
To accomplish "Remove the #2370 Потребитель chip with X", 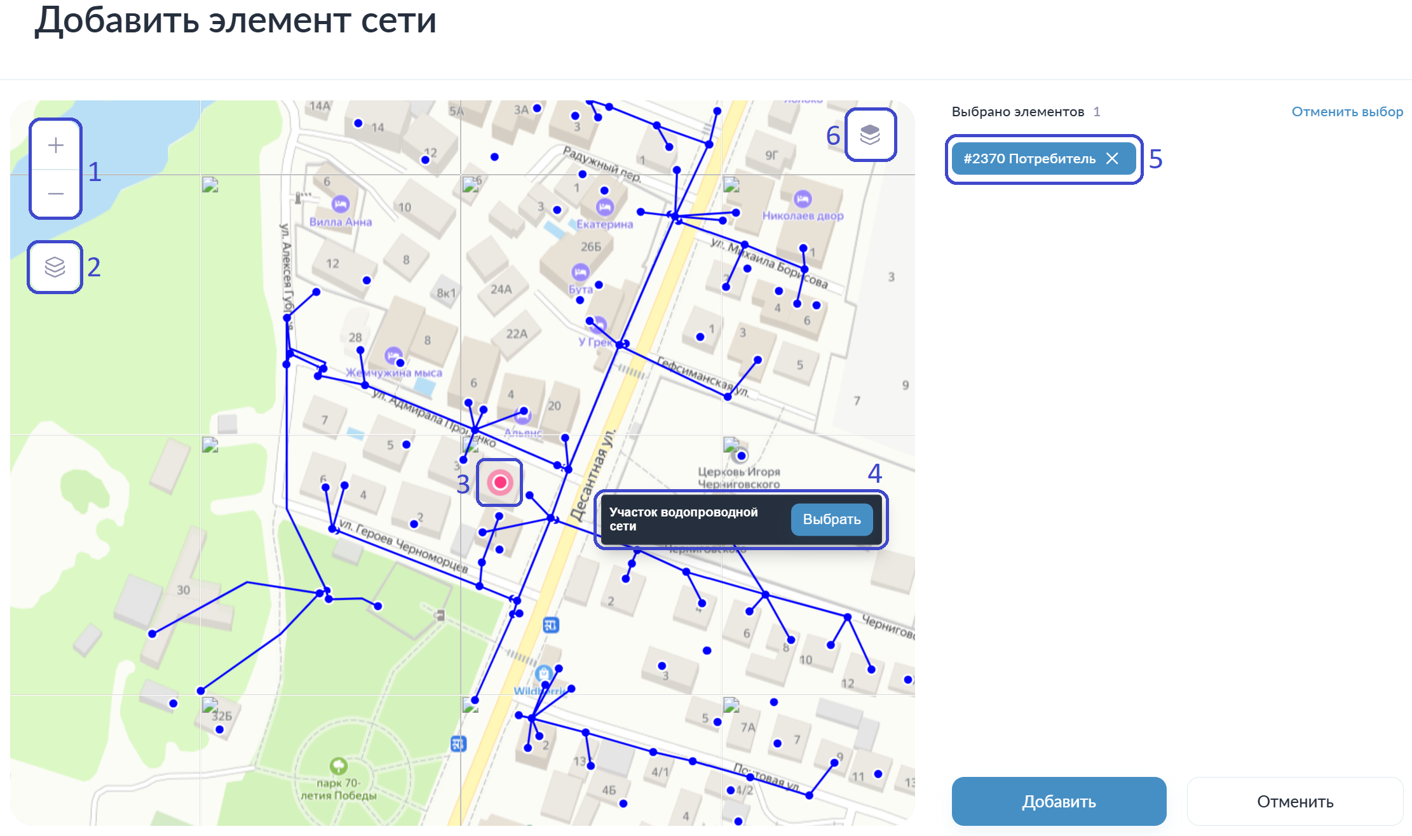I will pos(1112,158).
